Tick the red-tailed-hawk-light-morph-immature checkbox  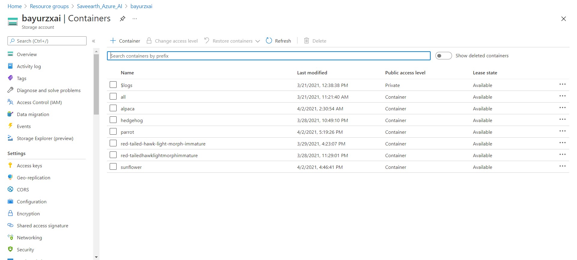pyautogui.click(x=113, y=143)
